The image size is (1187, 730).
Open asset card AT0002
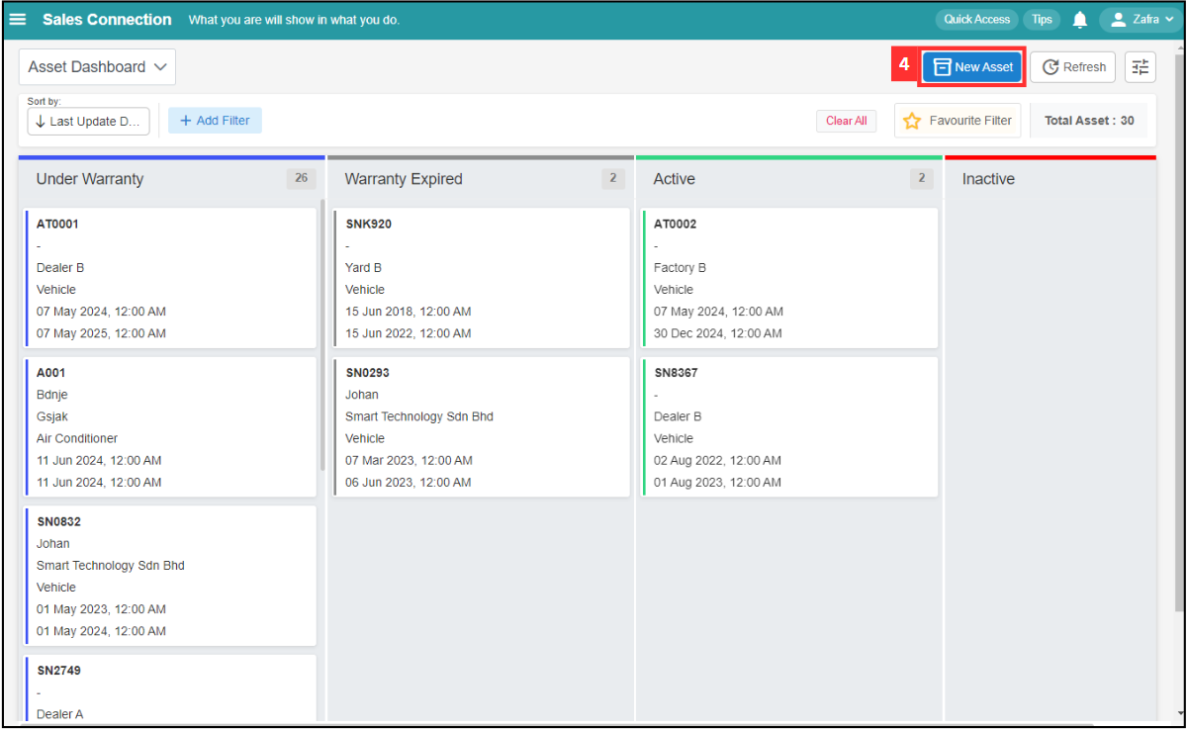click(789, 278)
